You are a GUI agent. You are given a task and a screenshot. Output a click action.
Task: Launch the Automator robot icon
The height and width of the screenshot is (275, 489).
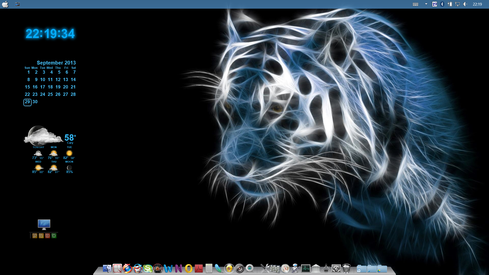point(295,268)
